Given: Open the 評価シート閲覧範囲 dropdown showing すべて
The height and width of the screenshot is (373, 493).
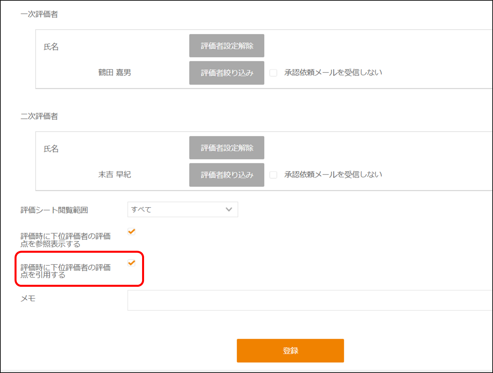Looking at the screenshot, I should tap(182, 209).
